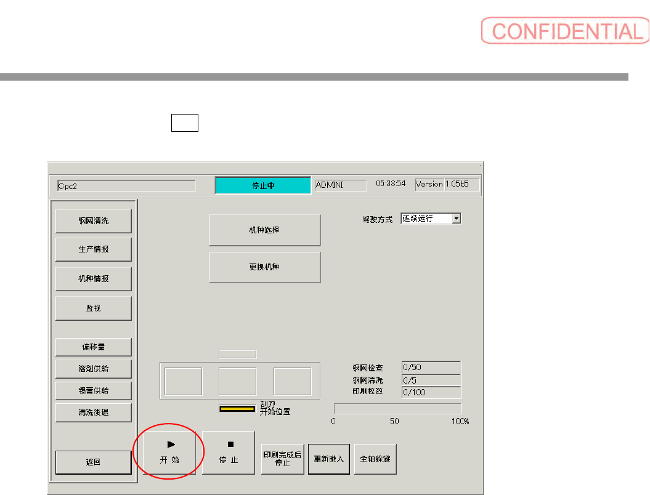This screenshot has width=650, height=495.
Task: Select the 连续运行 combo box value
Action: coord(426,219)
